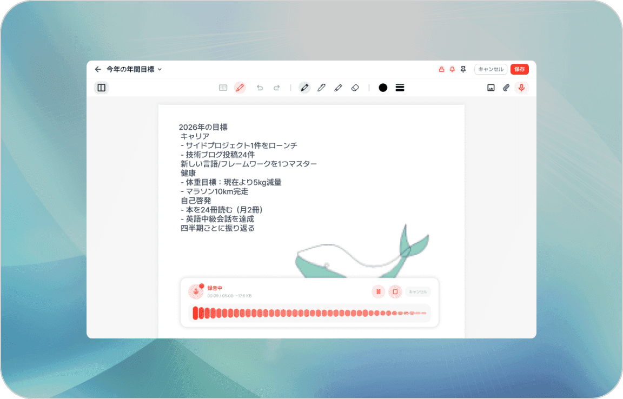Click the 技術ブログ投稿24件 line
623x399 pixels.
pos(217,155)
